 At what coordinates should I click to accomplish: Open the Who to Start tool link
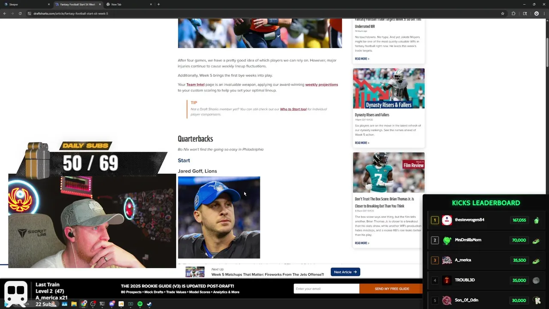point(293,109)
